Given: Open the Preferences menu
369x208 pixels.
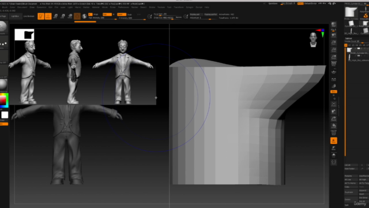Looking at the screenshot, I should tap(123, 8).
